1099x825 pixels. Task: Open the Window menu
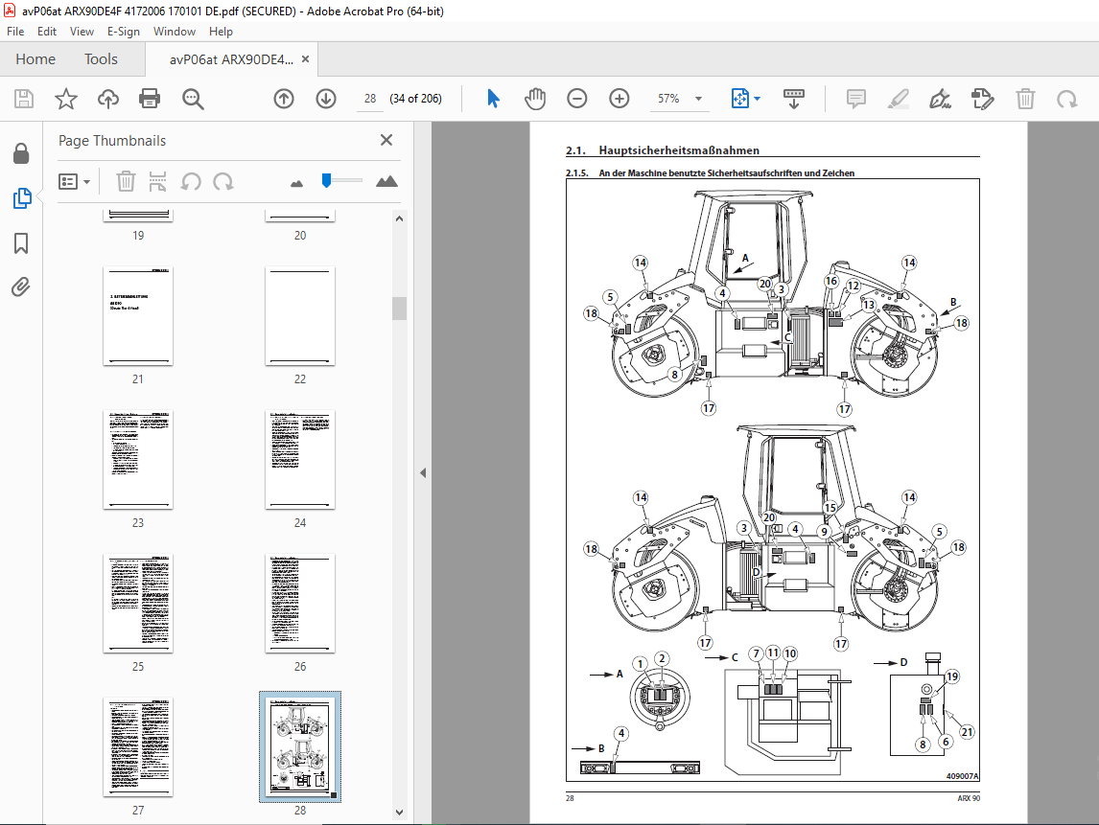tap(175, 32)
